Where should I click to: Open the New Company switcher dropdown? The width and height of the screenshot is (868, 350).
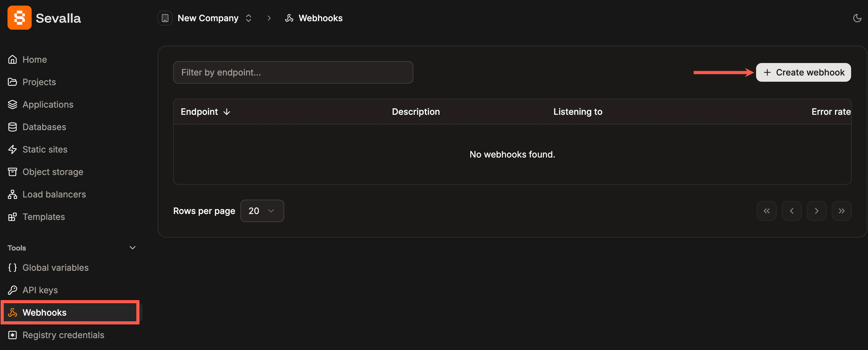click(248, 18)
